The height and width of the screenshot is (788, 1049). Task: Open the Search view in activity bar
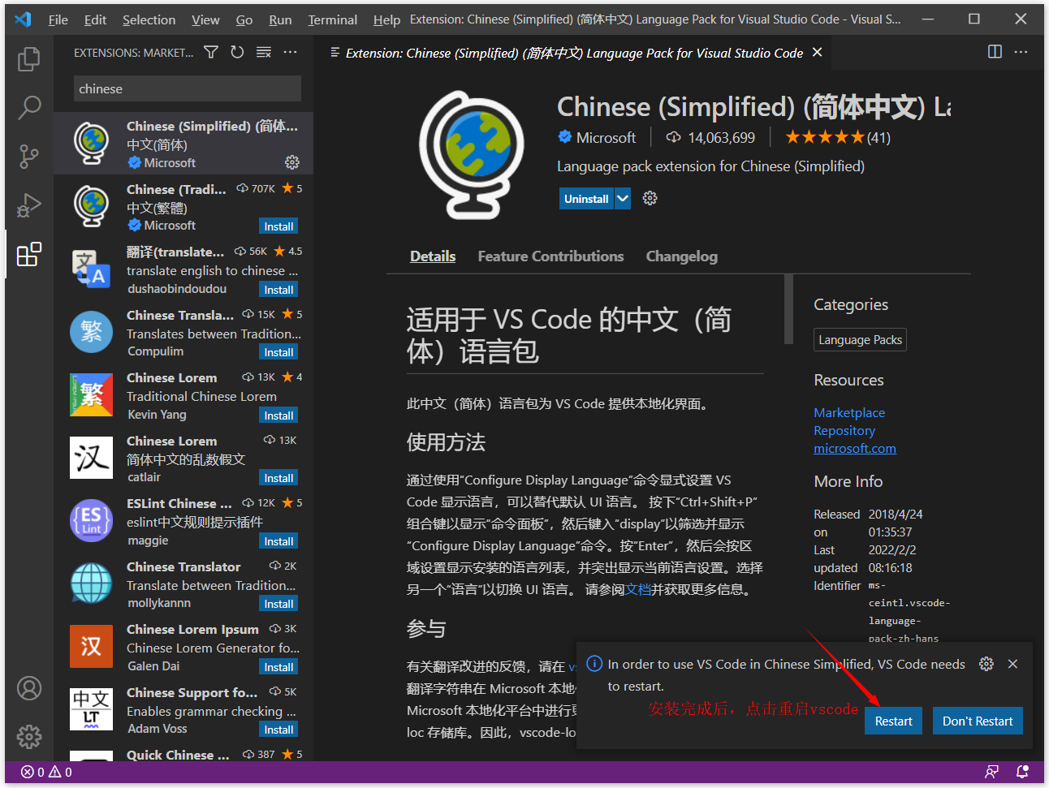click(29, 107)
